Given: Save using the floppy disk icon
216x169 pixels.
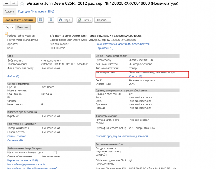Looking at the screenshot, I should (x=41, y=20).
